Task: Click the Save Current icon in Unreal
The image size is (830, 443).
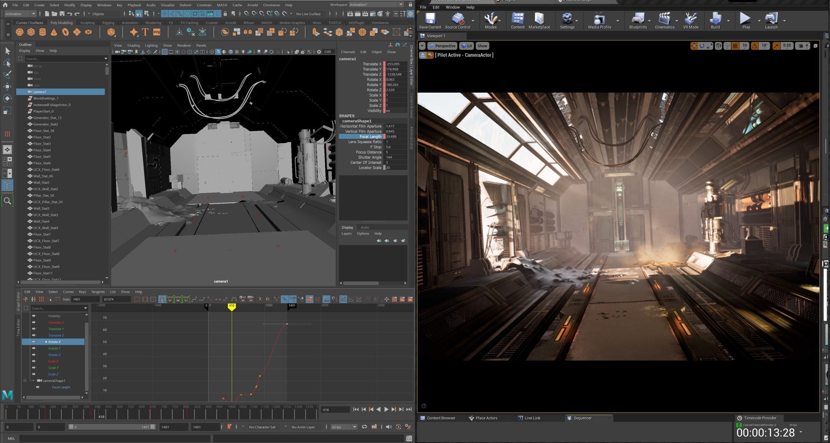Action: click(430, 19)
